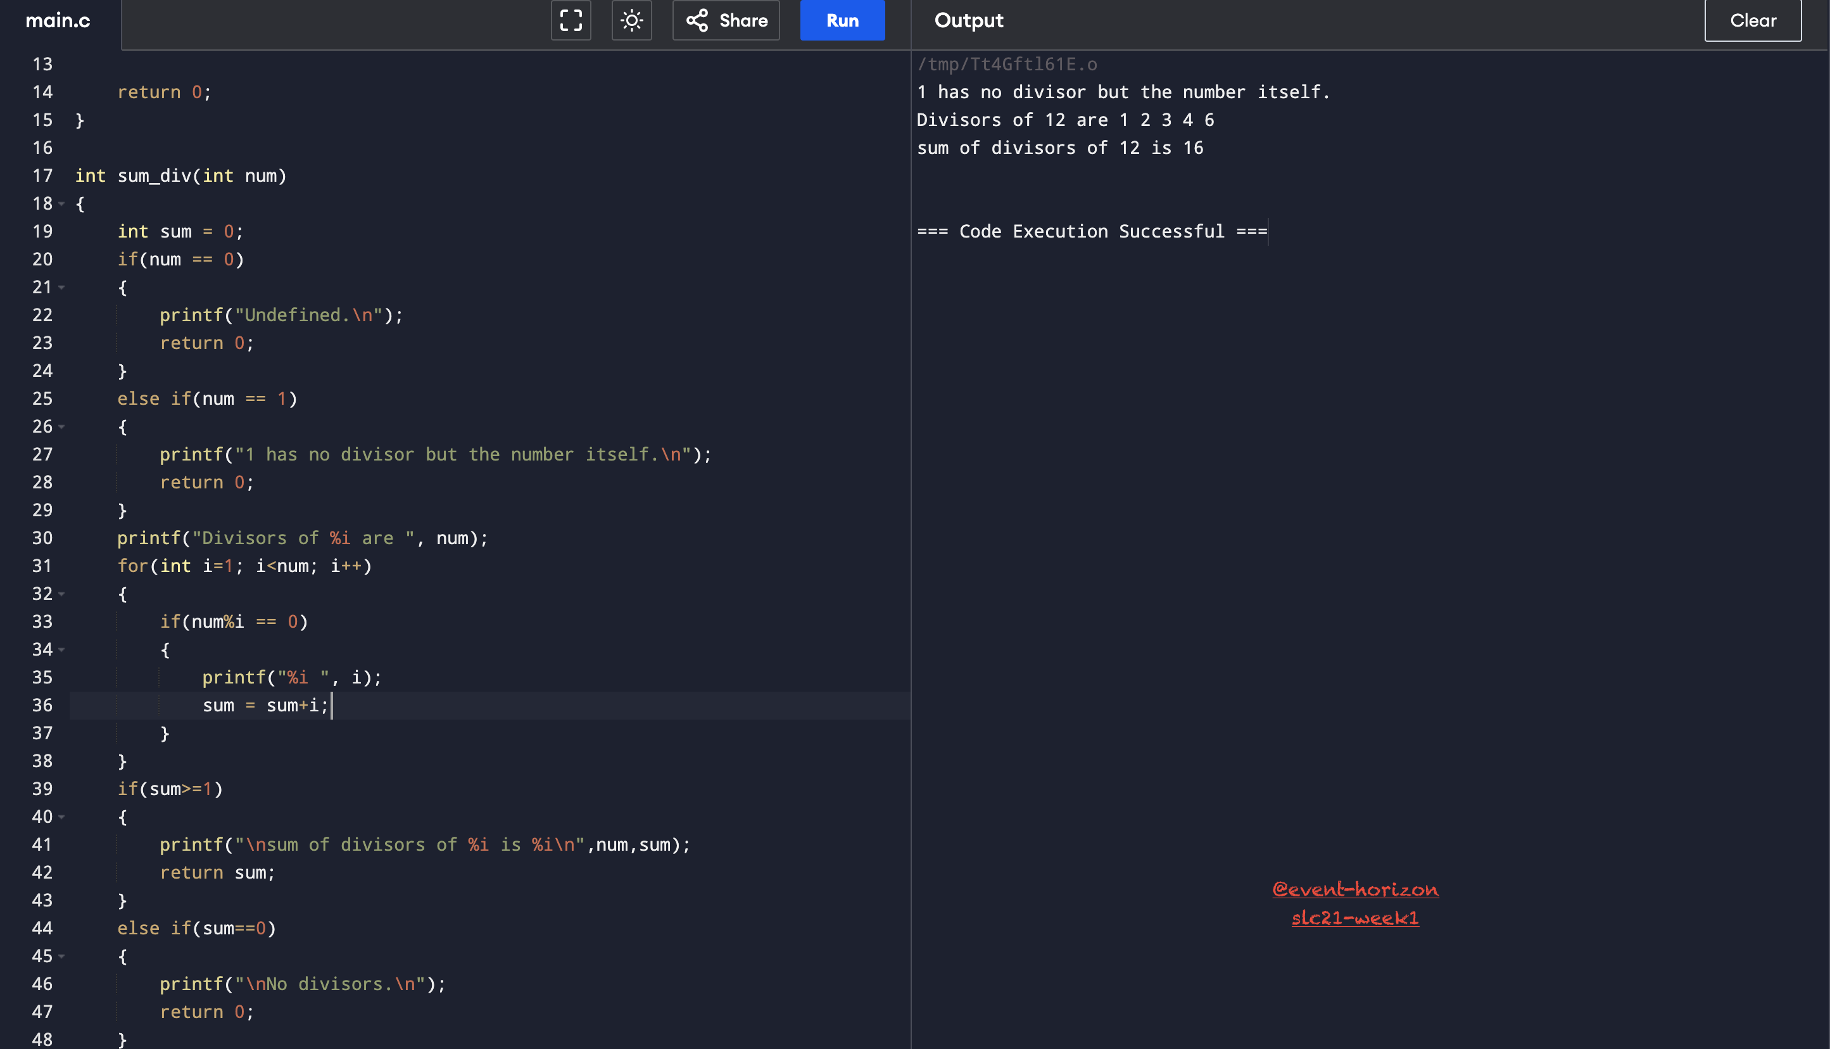Collapse the fold arrow at line 45

pyautogui.click(x=62, y=956)
